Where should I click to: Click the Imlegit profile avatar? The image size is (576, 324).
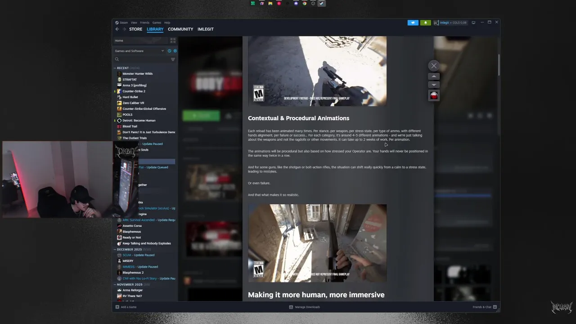(436, 22)
